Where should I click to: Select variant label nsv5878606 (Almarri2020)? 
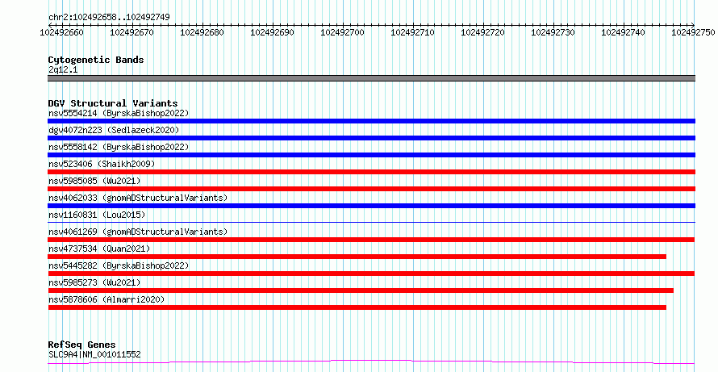click(x=106, y=299)
